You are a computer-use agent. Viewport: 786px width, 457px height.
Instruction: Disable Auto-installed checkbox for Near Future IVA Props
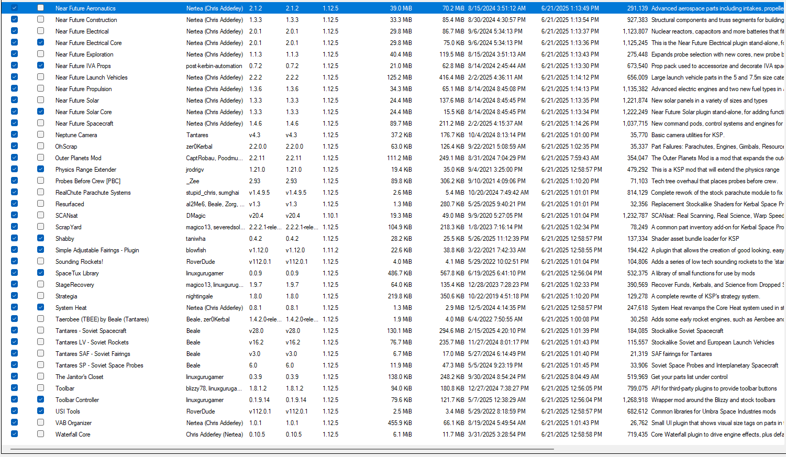40,65
